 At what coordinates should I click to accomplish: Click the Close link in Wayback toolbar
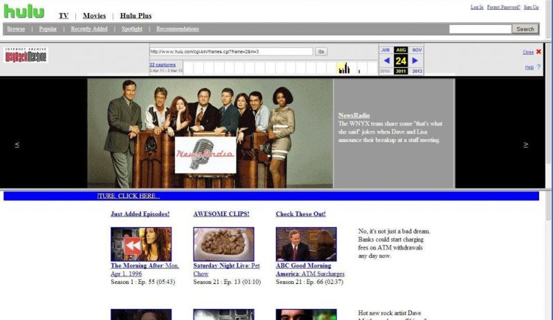tap(528, 52)
